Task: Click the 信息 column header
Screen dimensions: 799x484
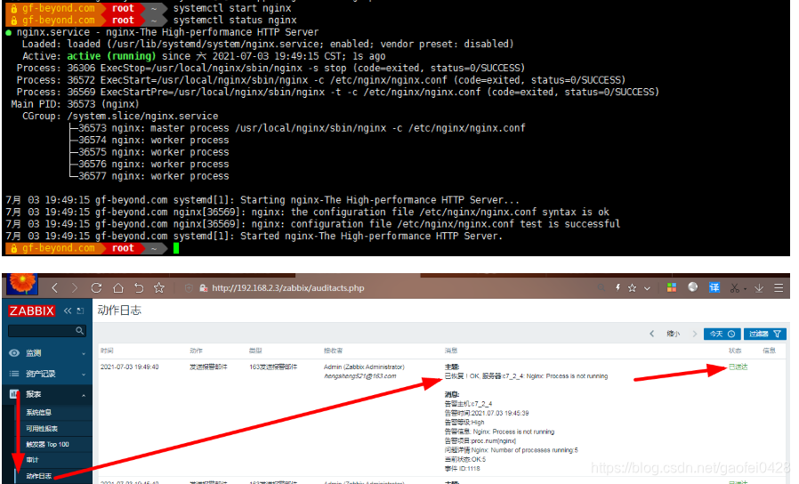Action: tap(769, 351)
